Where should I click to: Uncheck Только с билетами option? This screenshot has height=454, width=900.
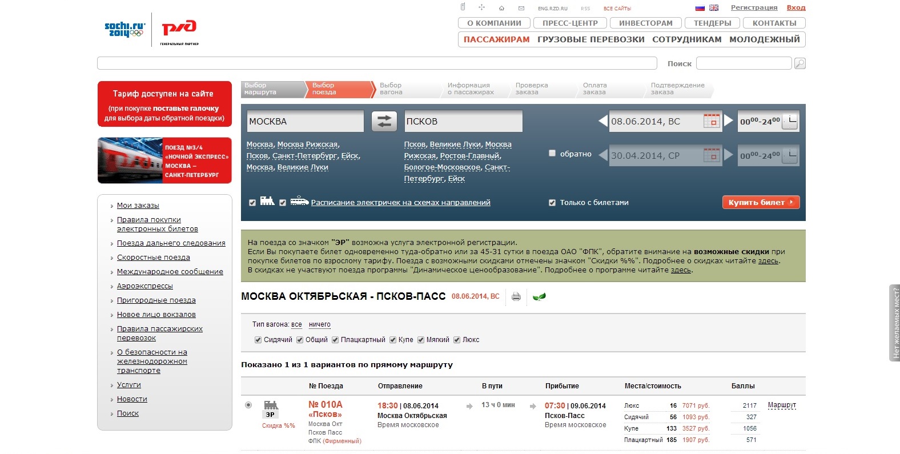[552, 203]
